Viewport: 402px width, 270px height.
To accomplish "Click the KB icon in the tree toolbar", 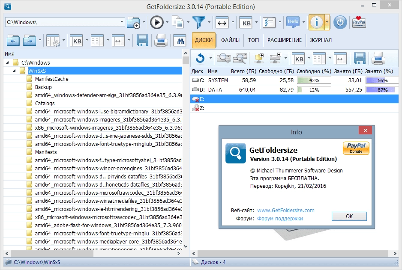I will click(x=77, y=41).
